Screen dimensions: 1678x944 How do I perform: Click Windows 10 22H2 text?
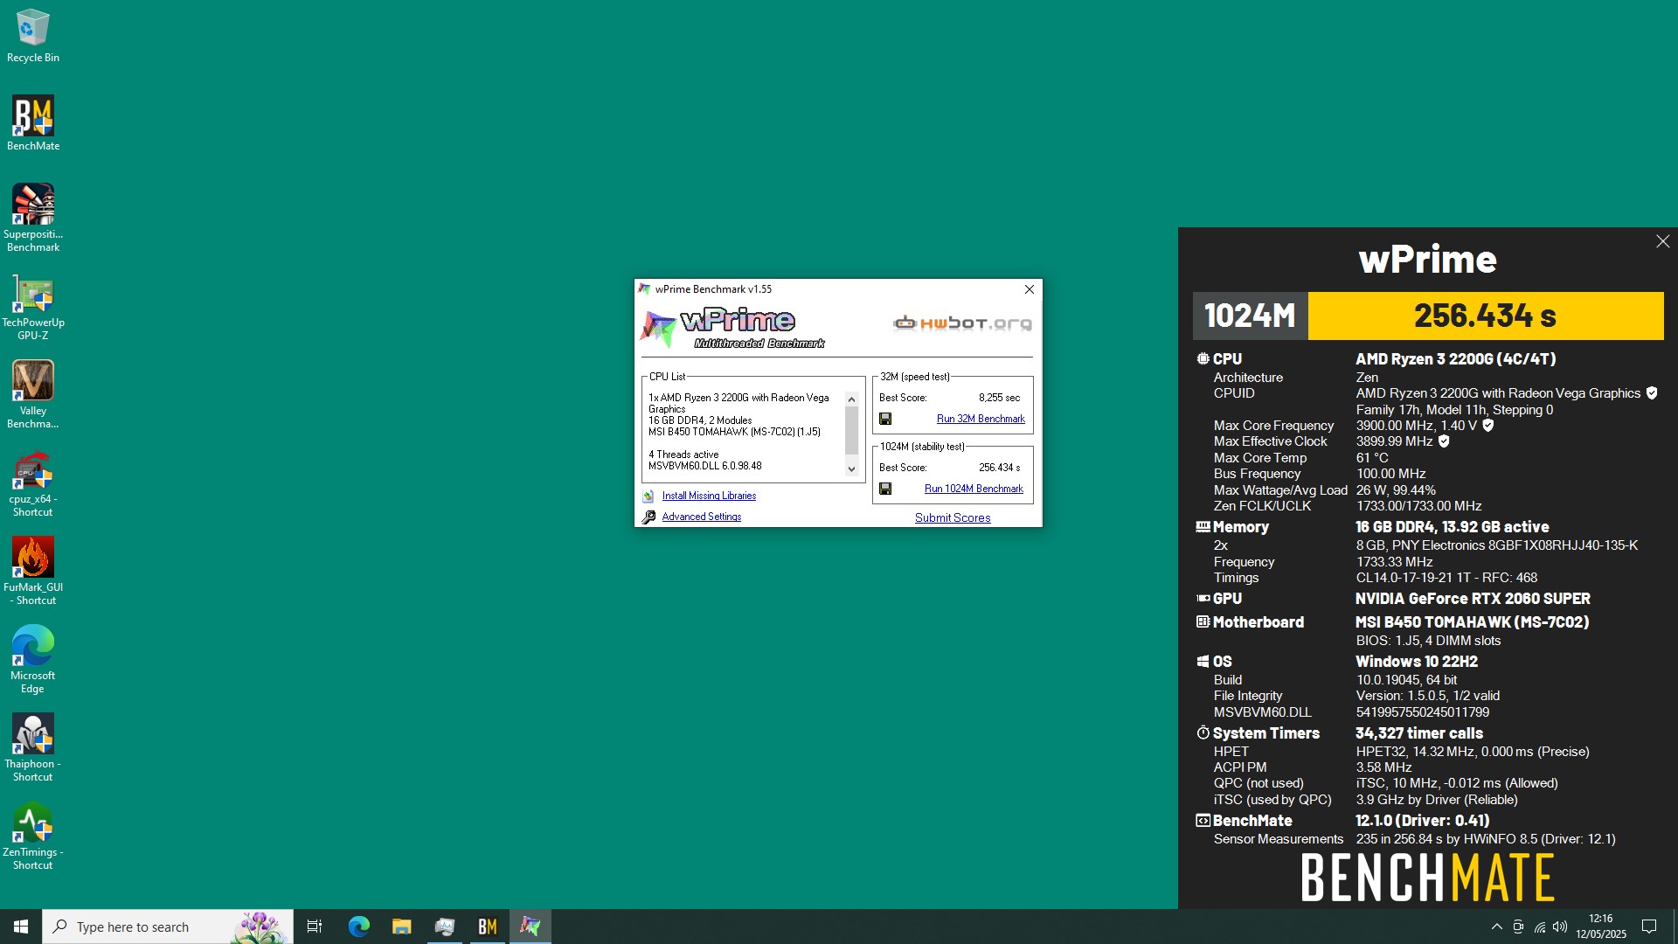(x=1417, y=662)
